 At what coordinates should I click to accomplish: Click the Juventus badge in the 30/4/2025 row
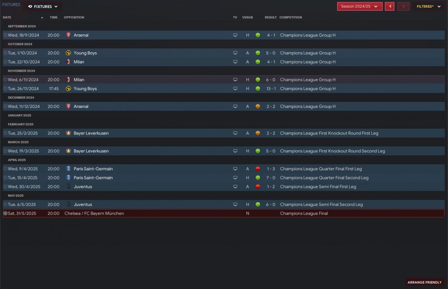click(x=68, y=187)
